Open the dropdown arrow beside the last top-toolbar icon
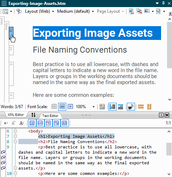This screenshot has height=177, width=172. click(x=164, y=11)
